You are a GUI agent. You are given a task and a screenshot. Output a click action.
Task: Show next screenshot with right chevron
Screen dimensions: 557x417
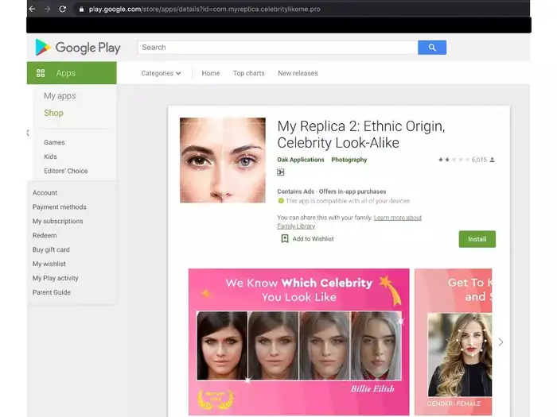pos(501,342)
